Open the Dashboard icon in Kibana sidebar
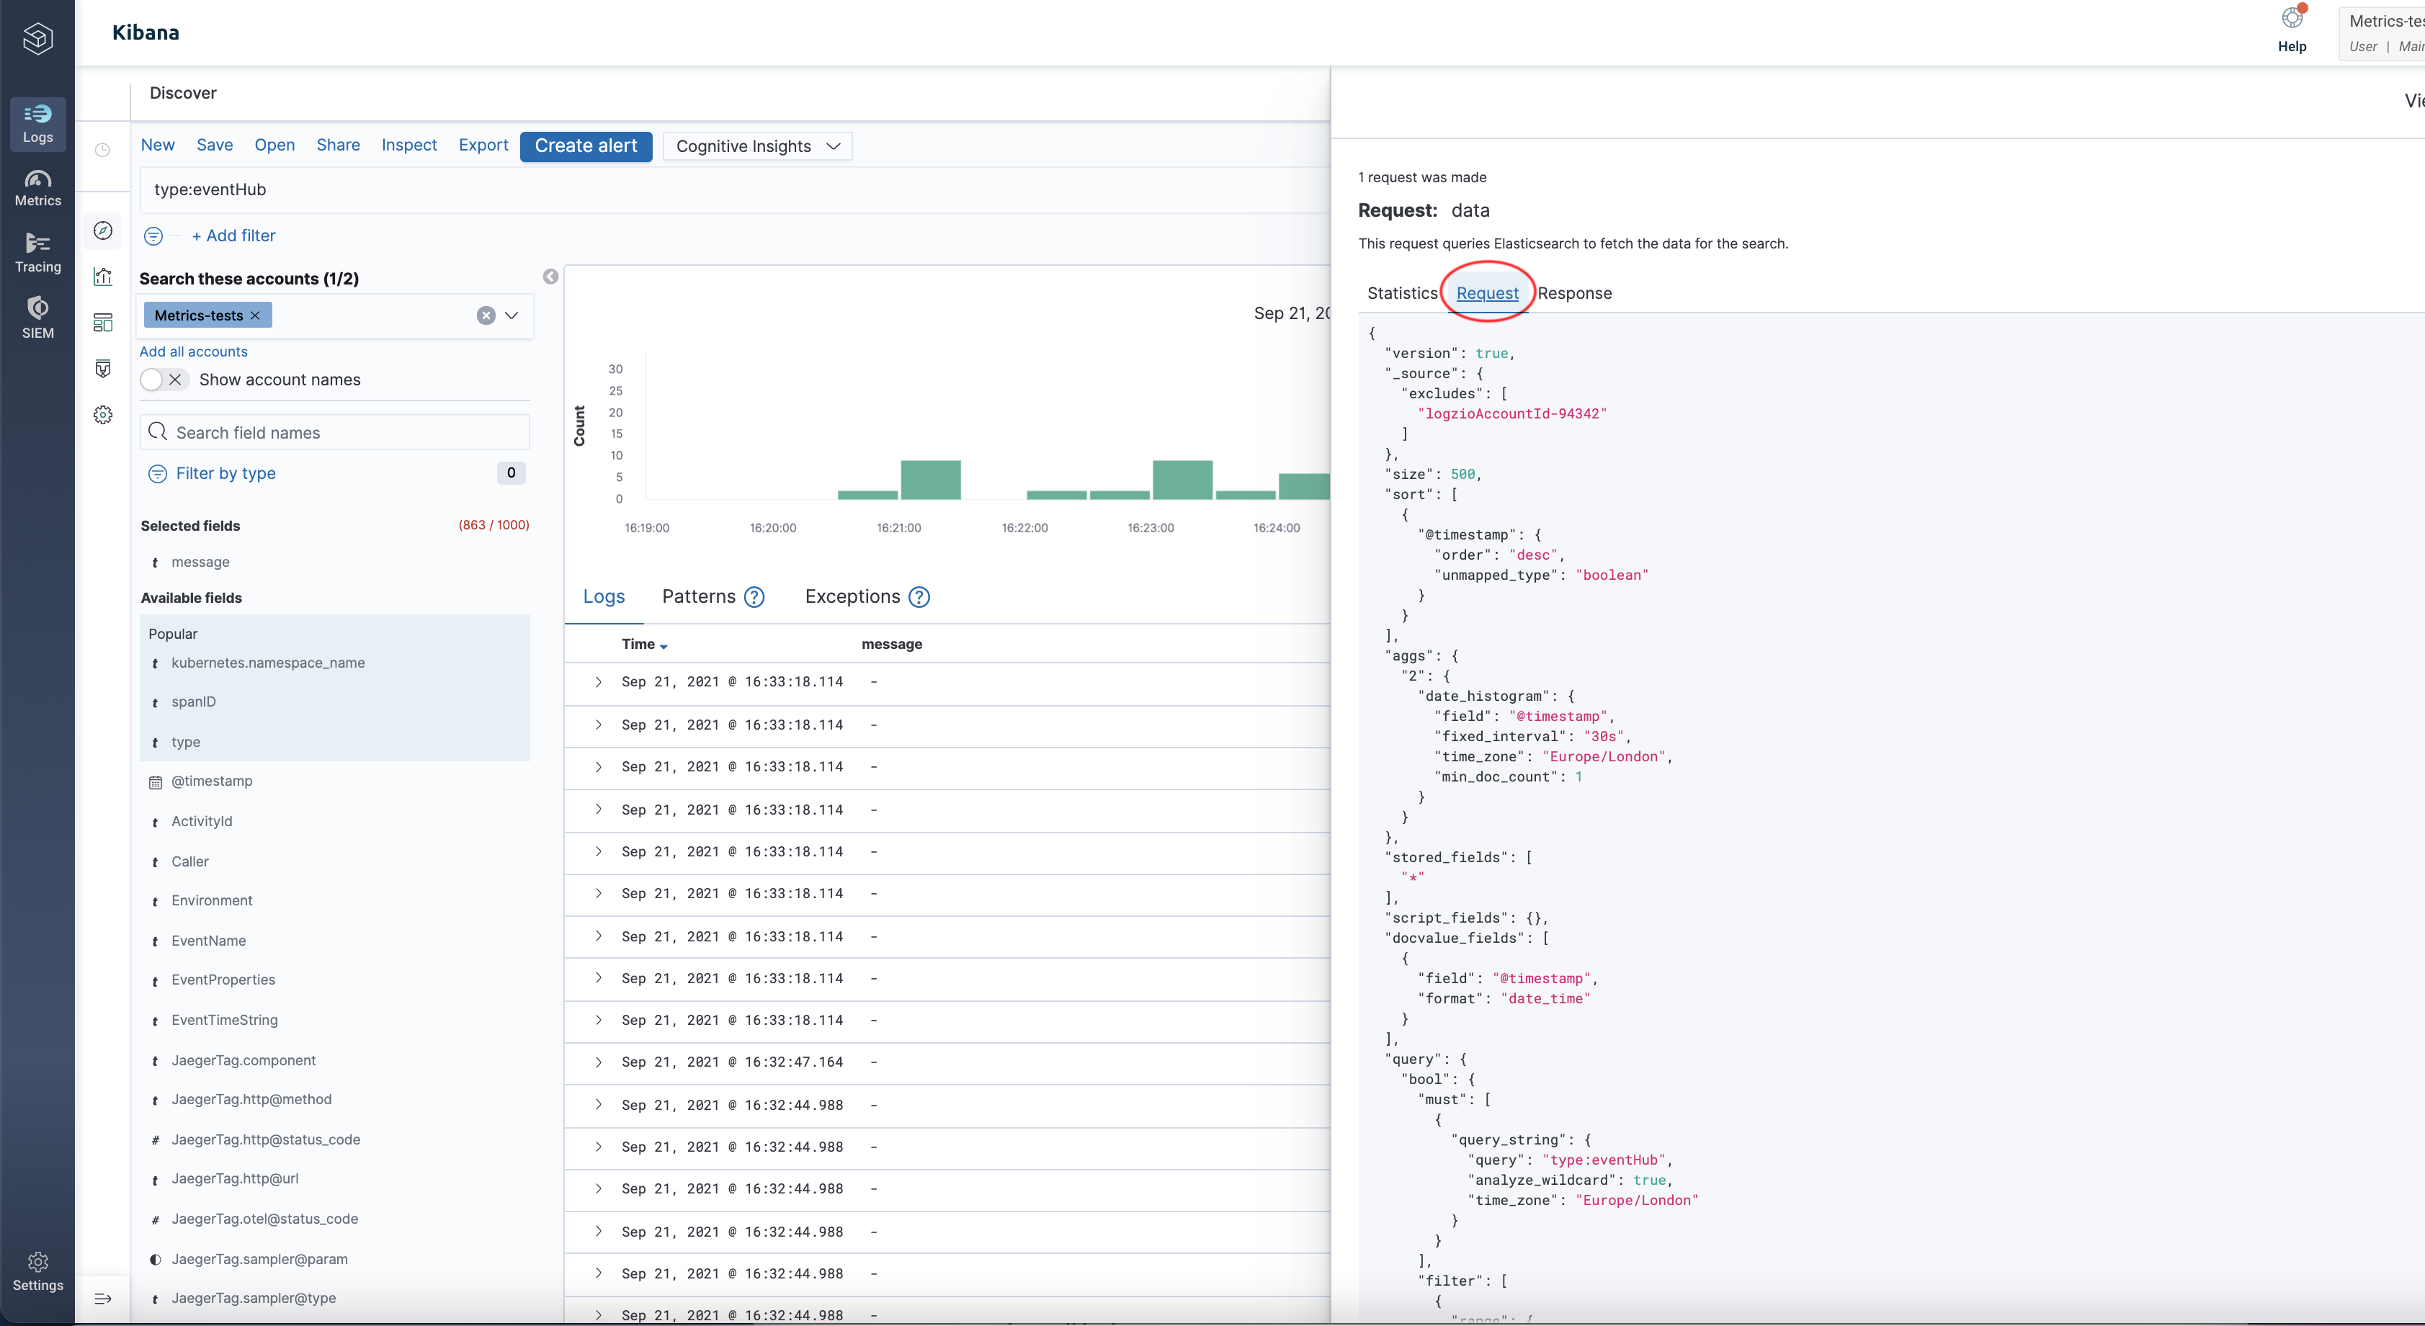This screenshot has height=1326, width=2425. coord(104,323)
